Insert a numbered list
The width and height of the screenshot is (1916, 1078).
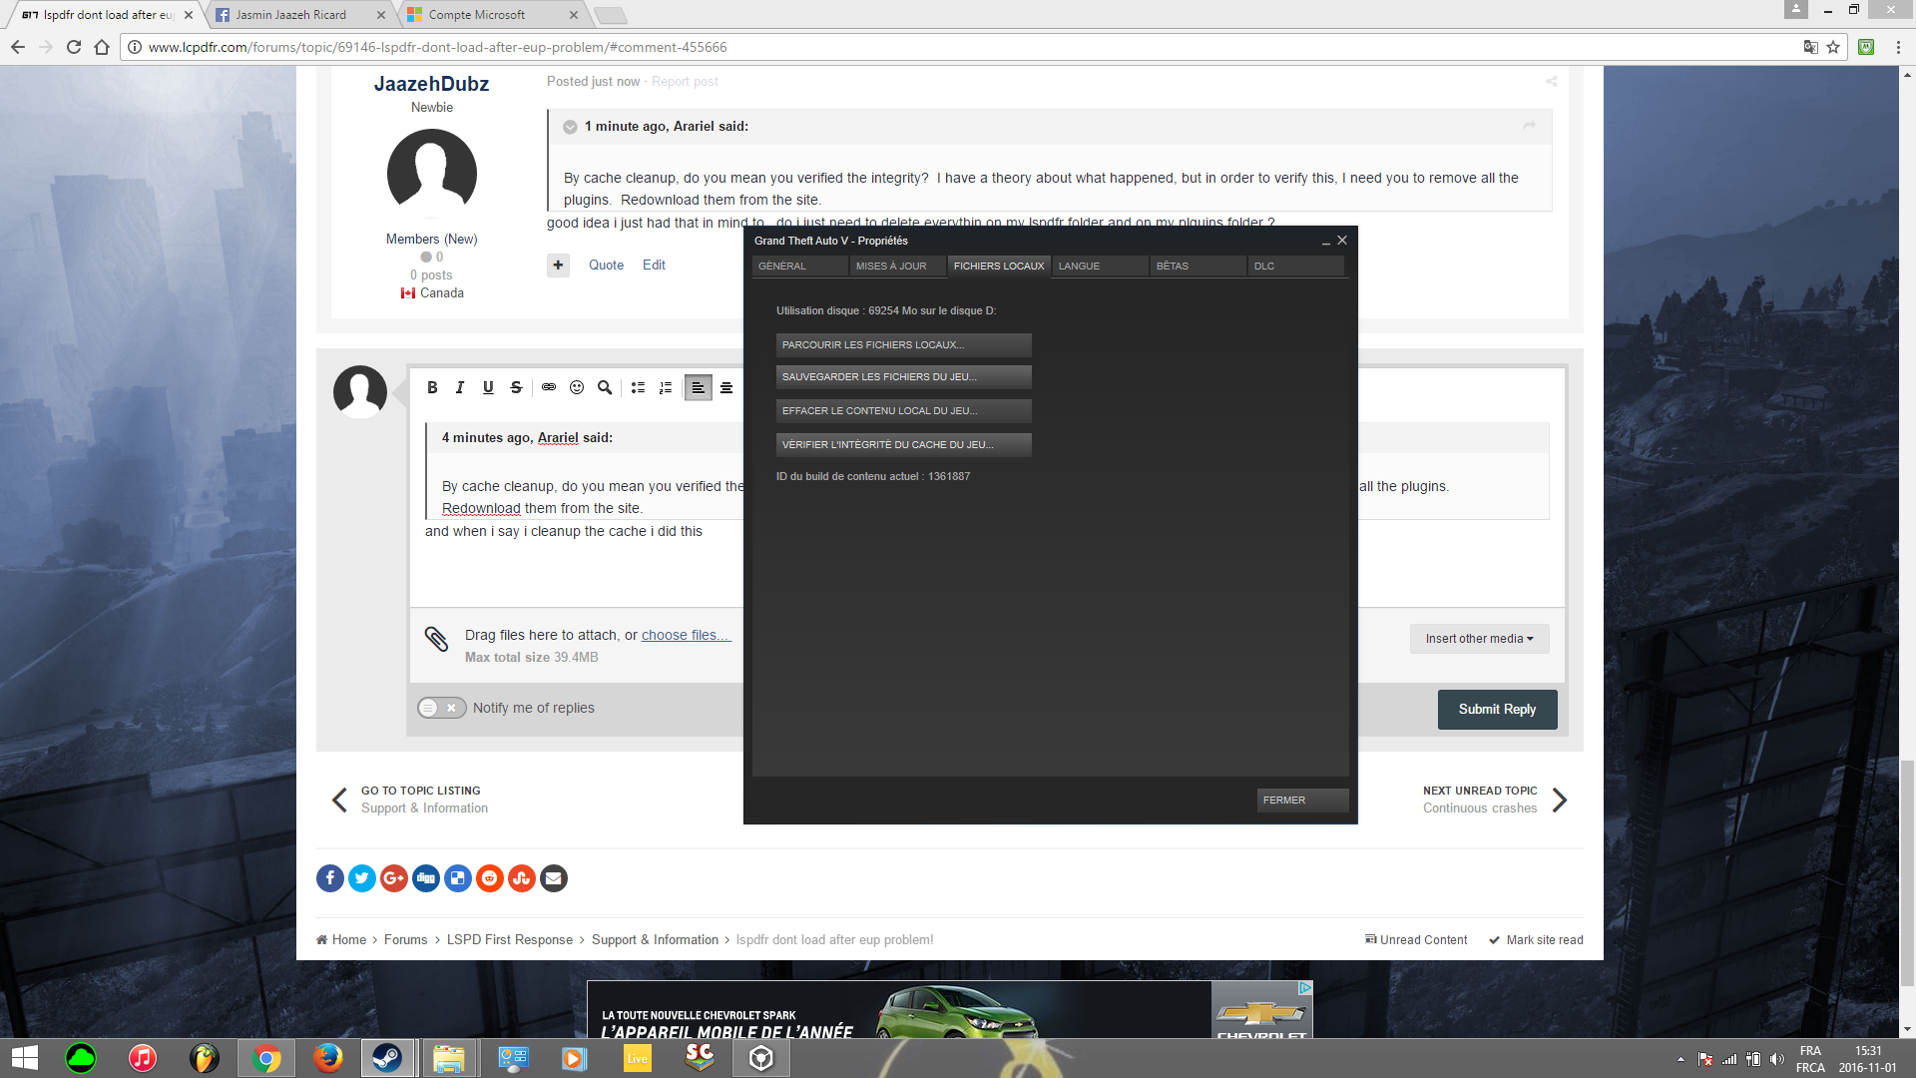tap(666, 387)
